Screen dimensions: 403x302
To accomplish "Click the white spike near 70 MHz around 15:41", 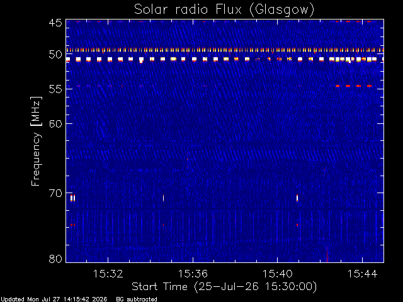I will tap(297, 198).
